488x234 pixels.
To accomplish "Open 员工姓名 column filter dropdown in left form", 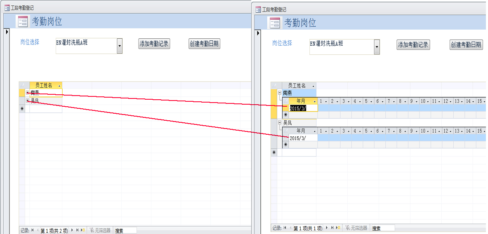I will pos(58,85).
